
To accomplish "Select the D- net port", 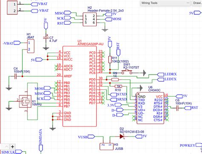I will click(120, 115).
